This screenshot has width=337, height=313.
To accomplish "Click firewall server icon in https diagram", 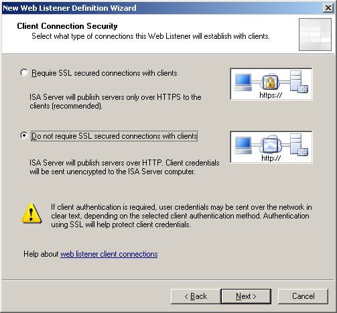I will coord(299,82).
